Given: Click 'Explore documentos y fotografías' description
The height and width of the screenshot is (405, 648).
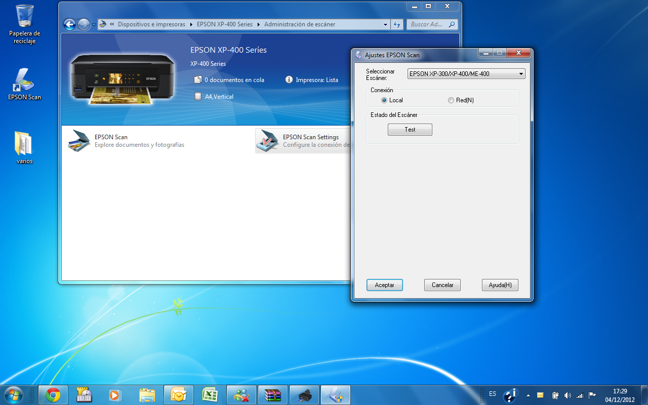Looking at the screenshot, I should 139,145.
